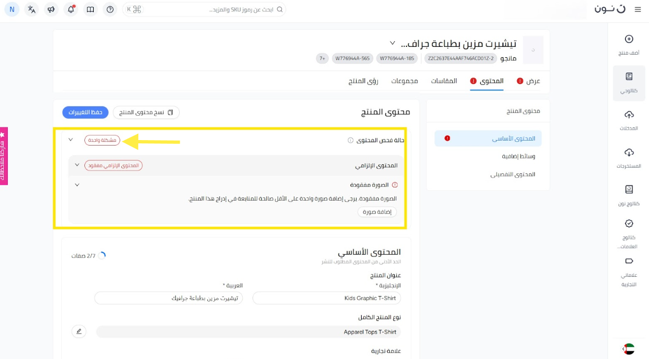649x359 pixels.
Task: Switch to the المقاسات tab
Action: tap(444, 81)
